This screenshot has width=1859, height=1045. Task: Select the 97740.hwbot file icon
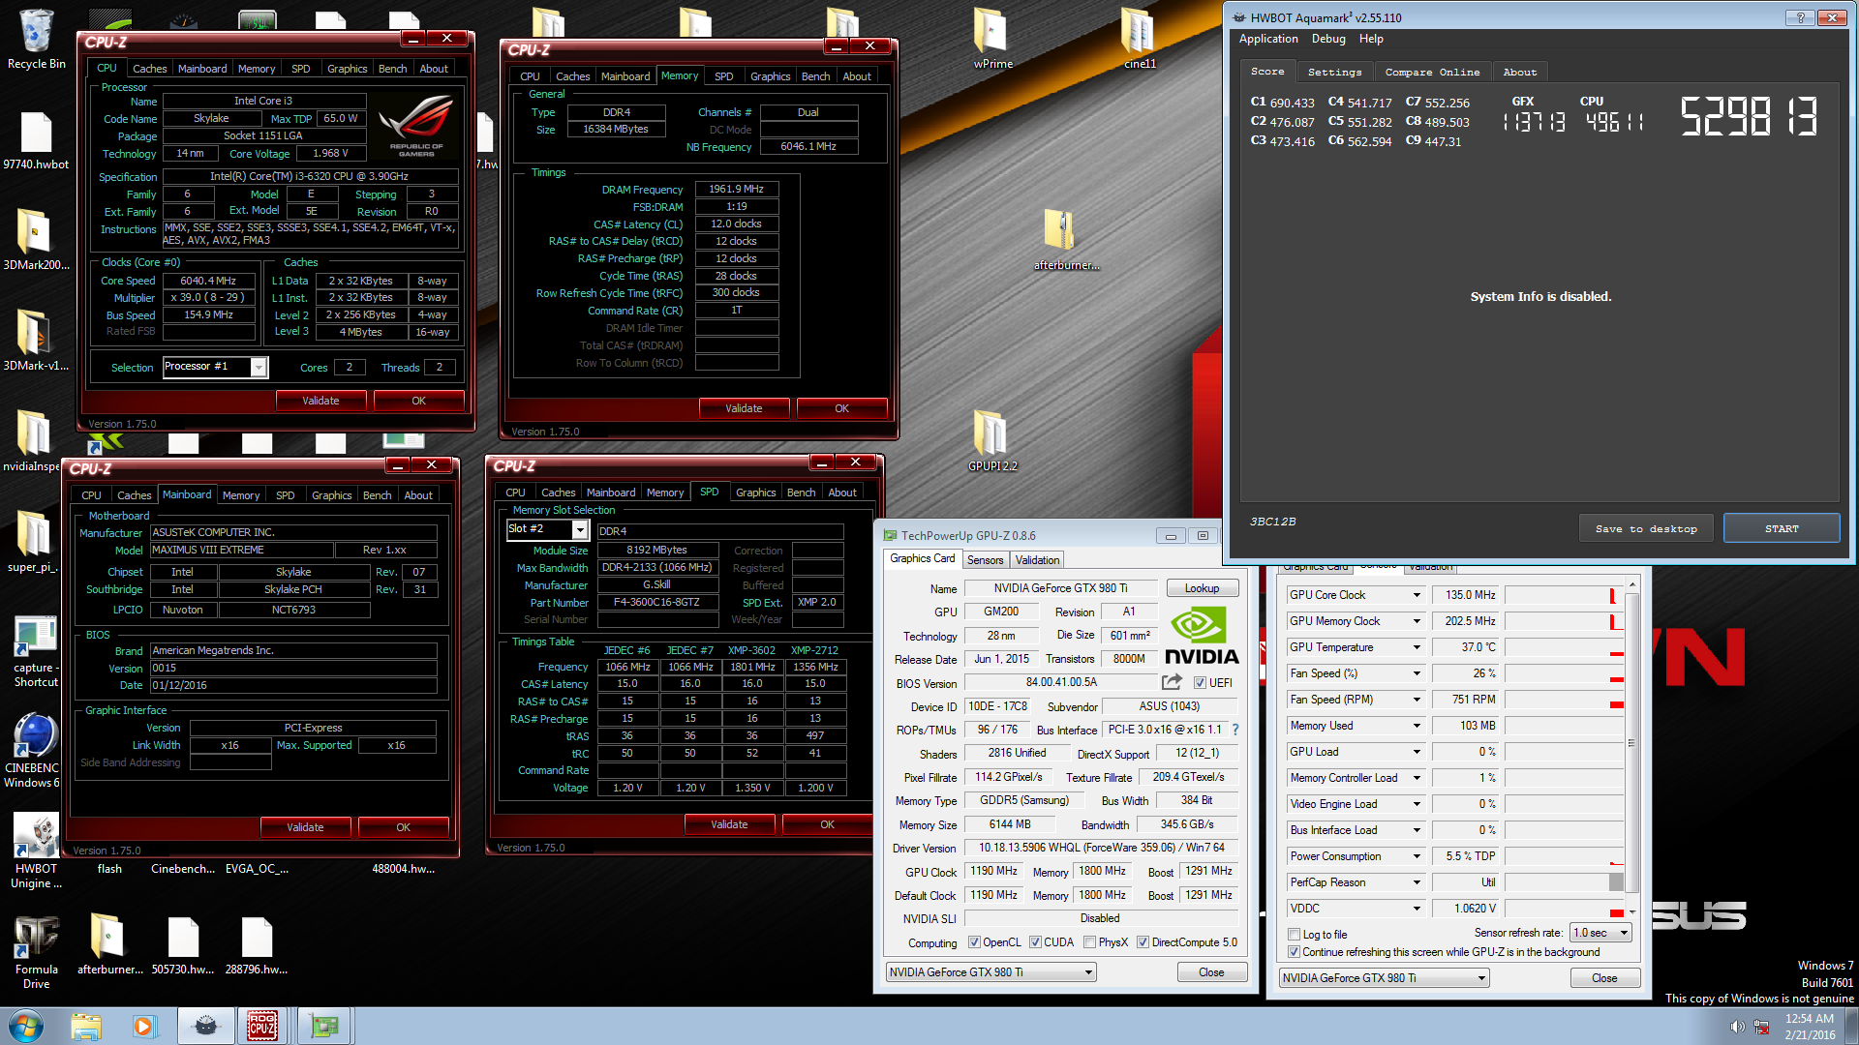(x=36, y=140)
